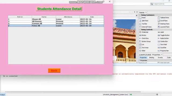Open the Code tab
This screenshot has height=96, width=172.
coord(169,58)
